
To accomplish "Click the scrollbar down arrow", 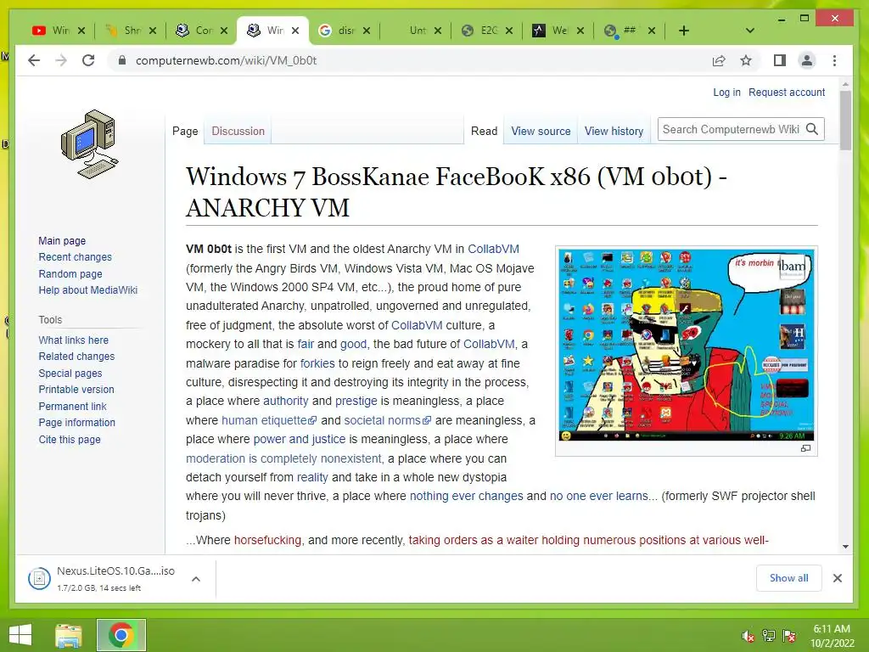I will coord(845,546).
